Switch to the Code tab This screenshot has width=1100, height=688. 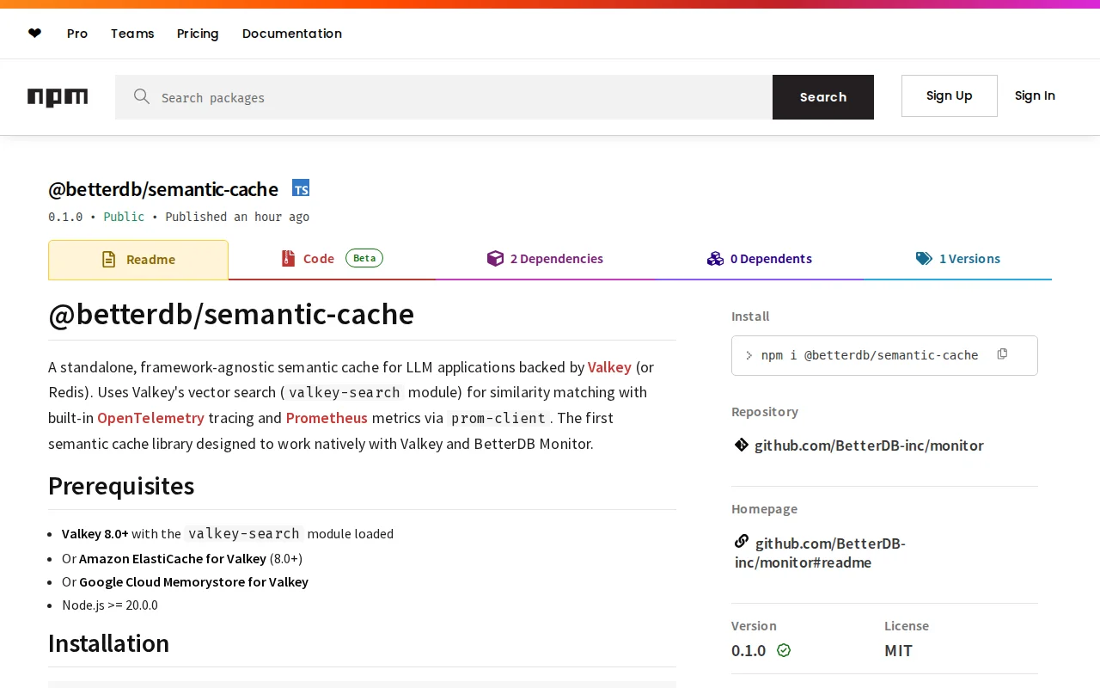[x=332, y=259]
